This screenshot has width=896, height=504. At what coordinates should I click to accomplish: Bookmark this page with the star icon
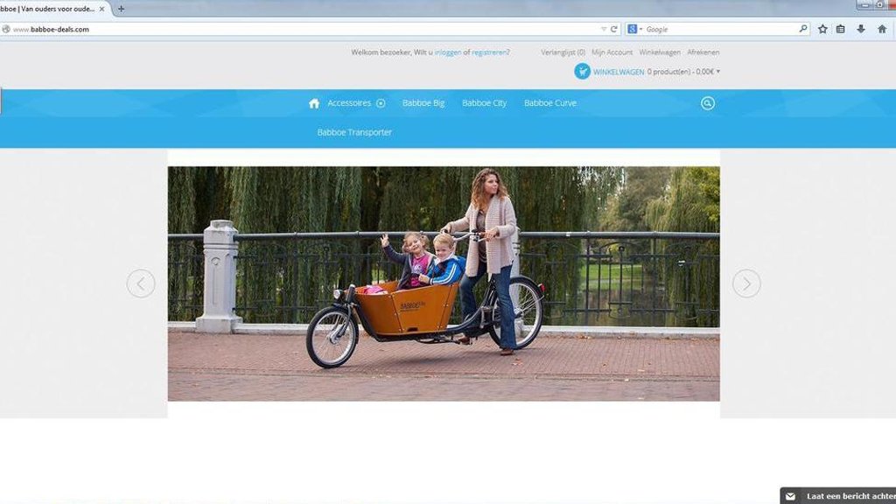822,29
